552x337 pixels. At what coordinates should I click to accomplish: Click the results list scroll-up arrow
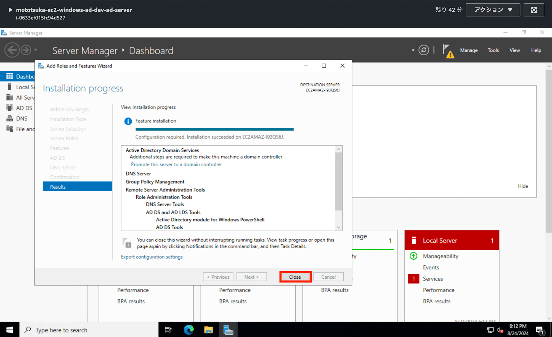tap(339, 149)
